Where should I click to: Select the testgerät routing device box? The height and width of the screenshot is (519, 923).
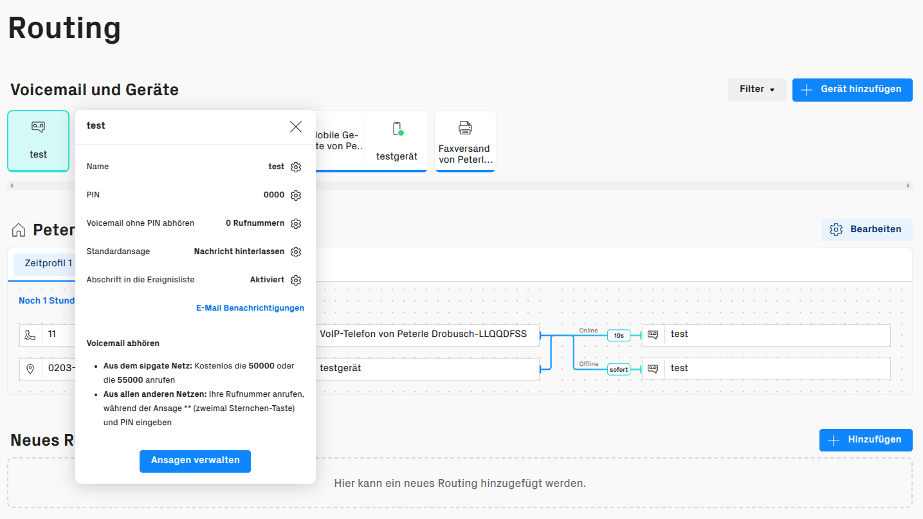(x=427, y=369)
